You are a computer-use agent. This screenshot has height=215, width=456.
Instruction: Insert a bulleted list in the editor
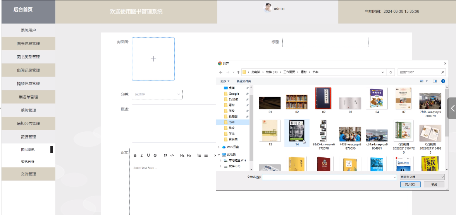(206, 155)
